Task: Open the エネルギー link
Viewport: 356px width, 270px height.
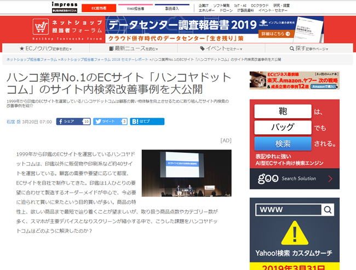Action: 206,10
